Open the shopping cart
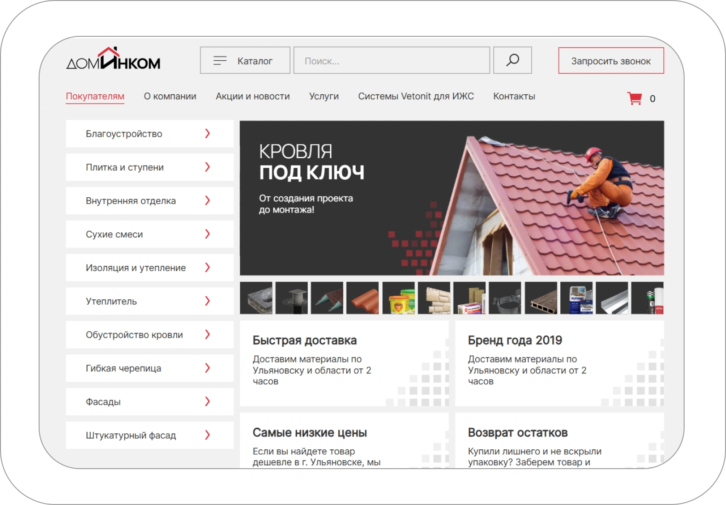The width and height of the screenshot is (726, 505). tap(635, 98)
